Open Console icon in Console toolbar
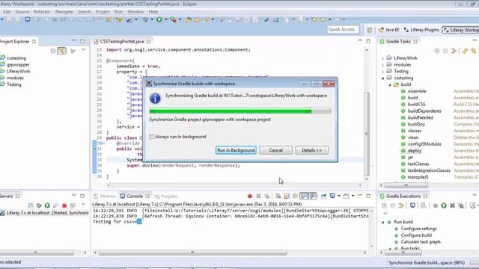 [x=346, y=196]
